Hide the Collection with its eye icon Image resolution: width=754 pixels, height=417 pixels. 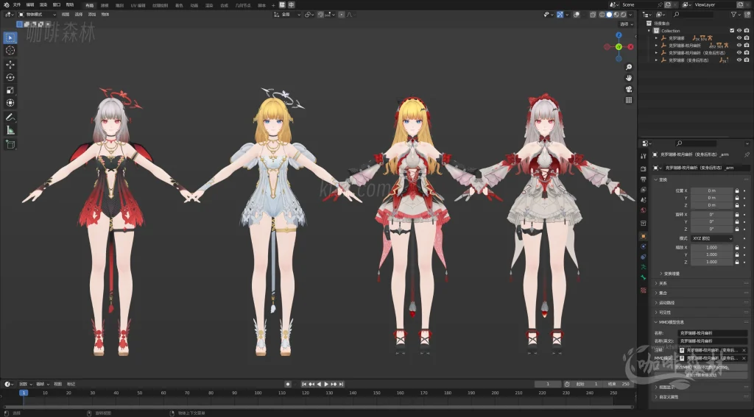pyautogui.click(x=739, y=31)
